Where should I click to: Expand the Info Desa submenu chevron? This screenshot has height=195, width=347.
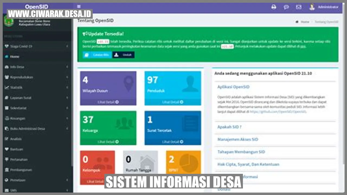[67, 67]
